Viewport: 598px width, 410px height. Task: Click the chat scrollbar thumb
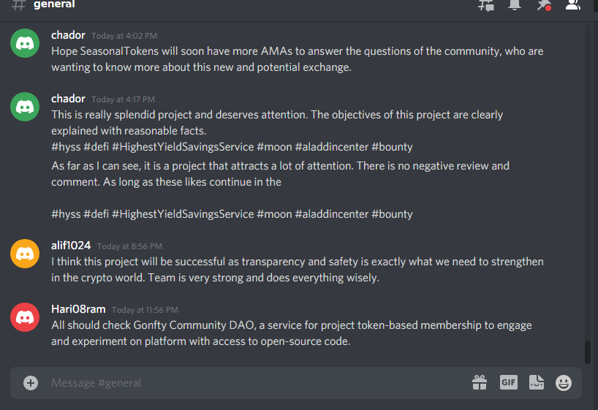pyautogui.click(x=588, y=352)
